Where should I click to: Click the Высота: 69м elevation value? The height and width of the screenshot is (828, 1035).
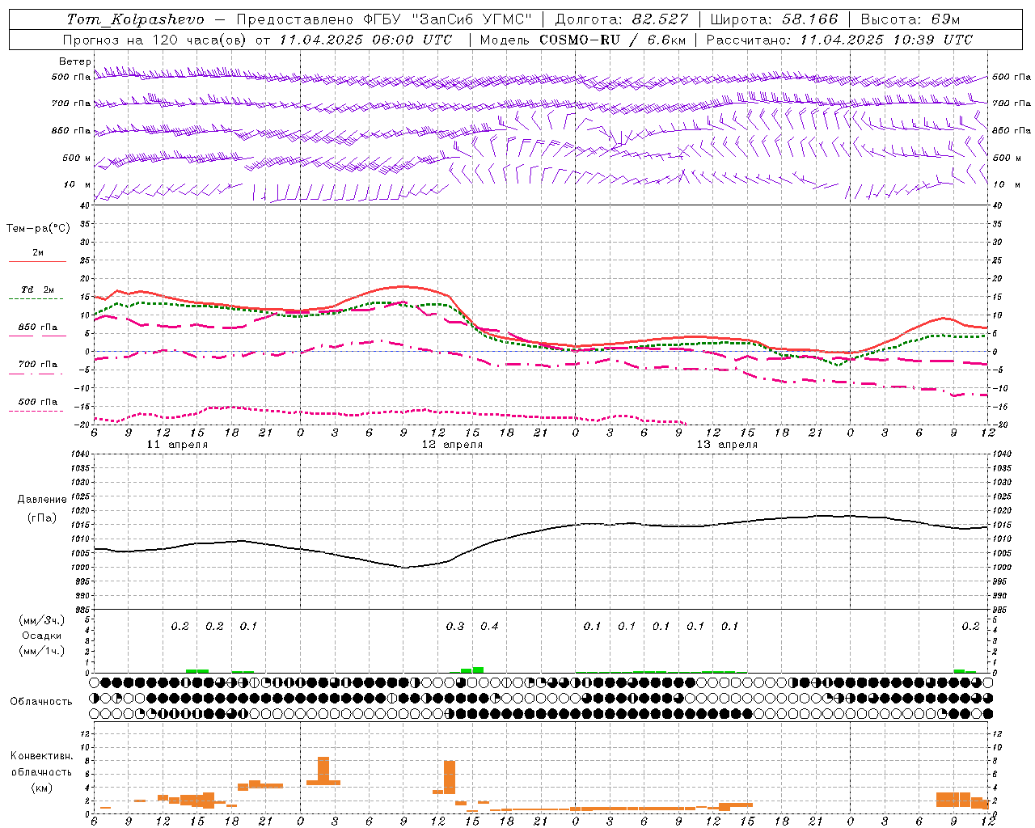910,19
